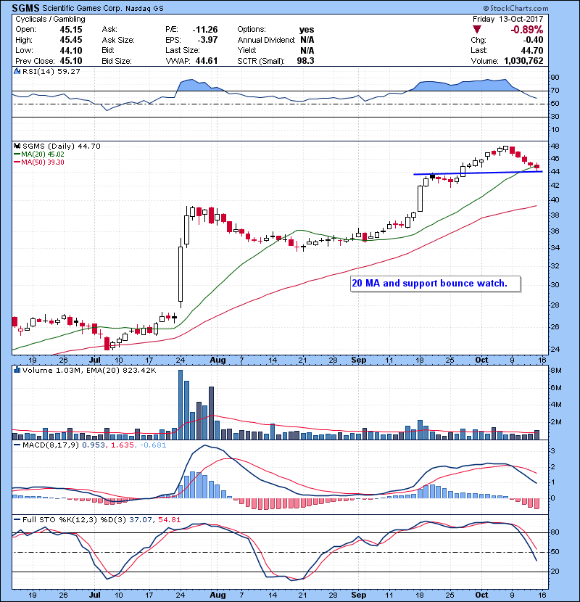The height and width of the screenshot is (602, 580).
Task: Click the percent change -0.89%
Action: [526, 30]
